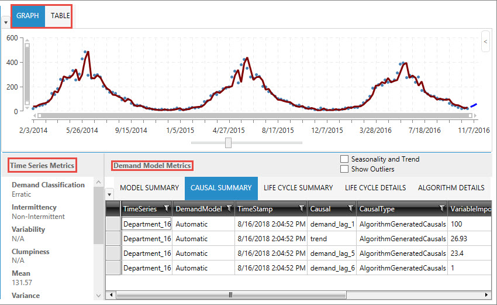Click the trend causal cell
The height and width of the screenshot is (305, 497).
click(x=332, y=239)
